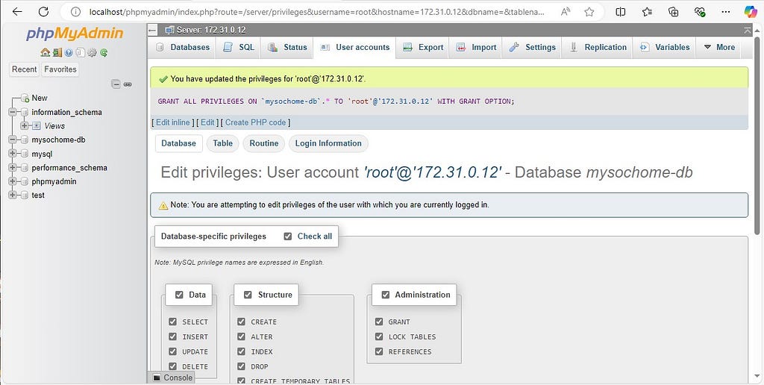The image size is (764, 385).
Task: Collapse the mysochome-db tree node
Action: pyautogui.click(x=13, y=140)
